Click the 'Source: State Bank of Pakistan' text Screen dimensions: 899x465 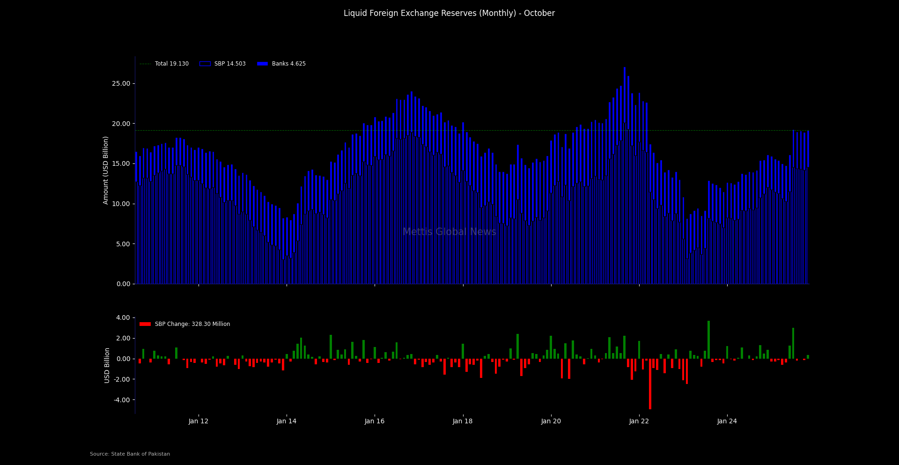(x=130, y=454)
